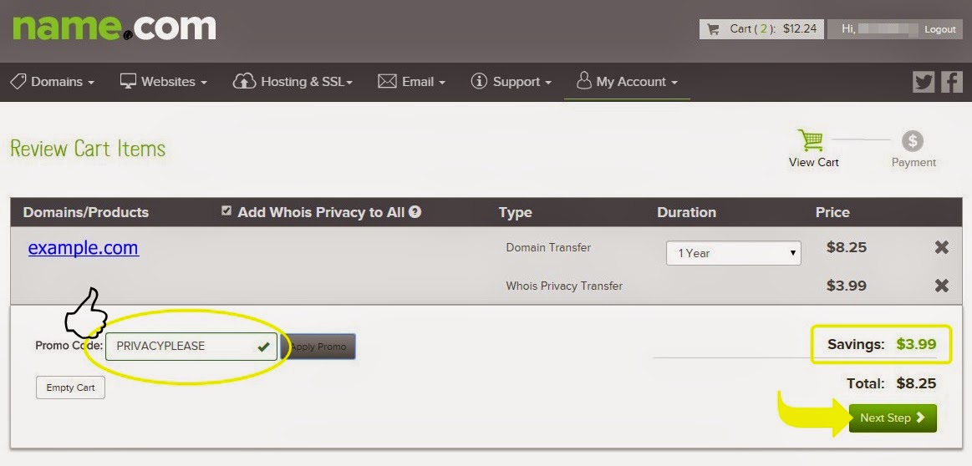Remove the Domain Transfer item
The height and width of the screenshot is (466, 972).
tap(942, 247)
